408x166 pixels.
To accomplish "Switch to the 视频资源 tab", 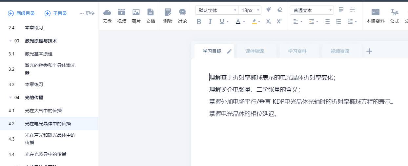I will point(340,51).
